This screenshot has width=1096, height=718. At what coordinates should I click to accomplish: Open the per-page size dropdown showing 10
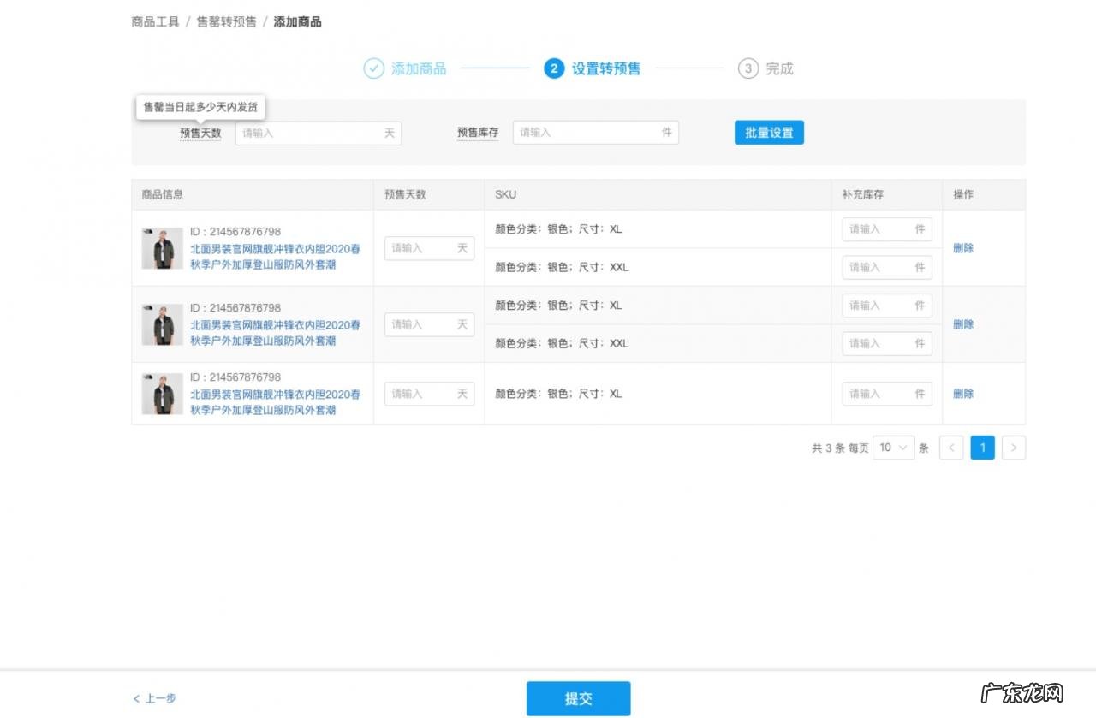893,447
